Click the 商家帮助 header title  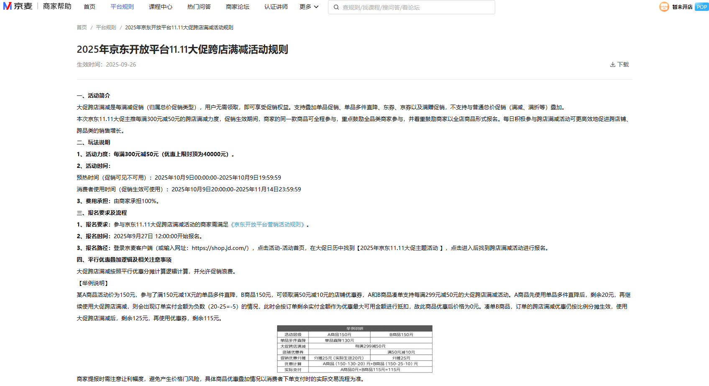[57, 6]
